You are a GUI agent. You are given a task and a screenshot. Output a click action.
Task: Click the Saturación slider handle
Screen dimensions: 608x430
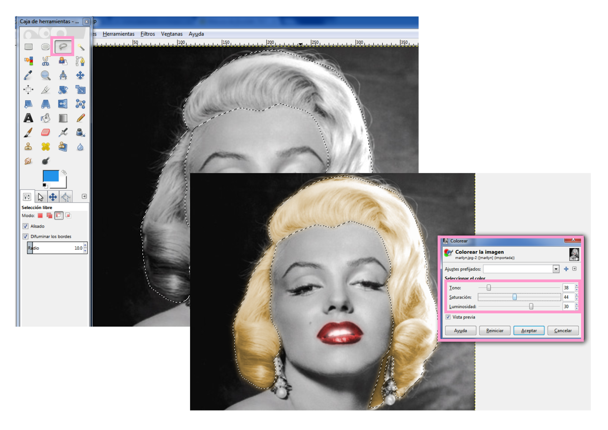515,297
